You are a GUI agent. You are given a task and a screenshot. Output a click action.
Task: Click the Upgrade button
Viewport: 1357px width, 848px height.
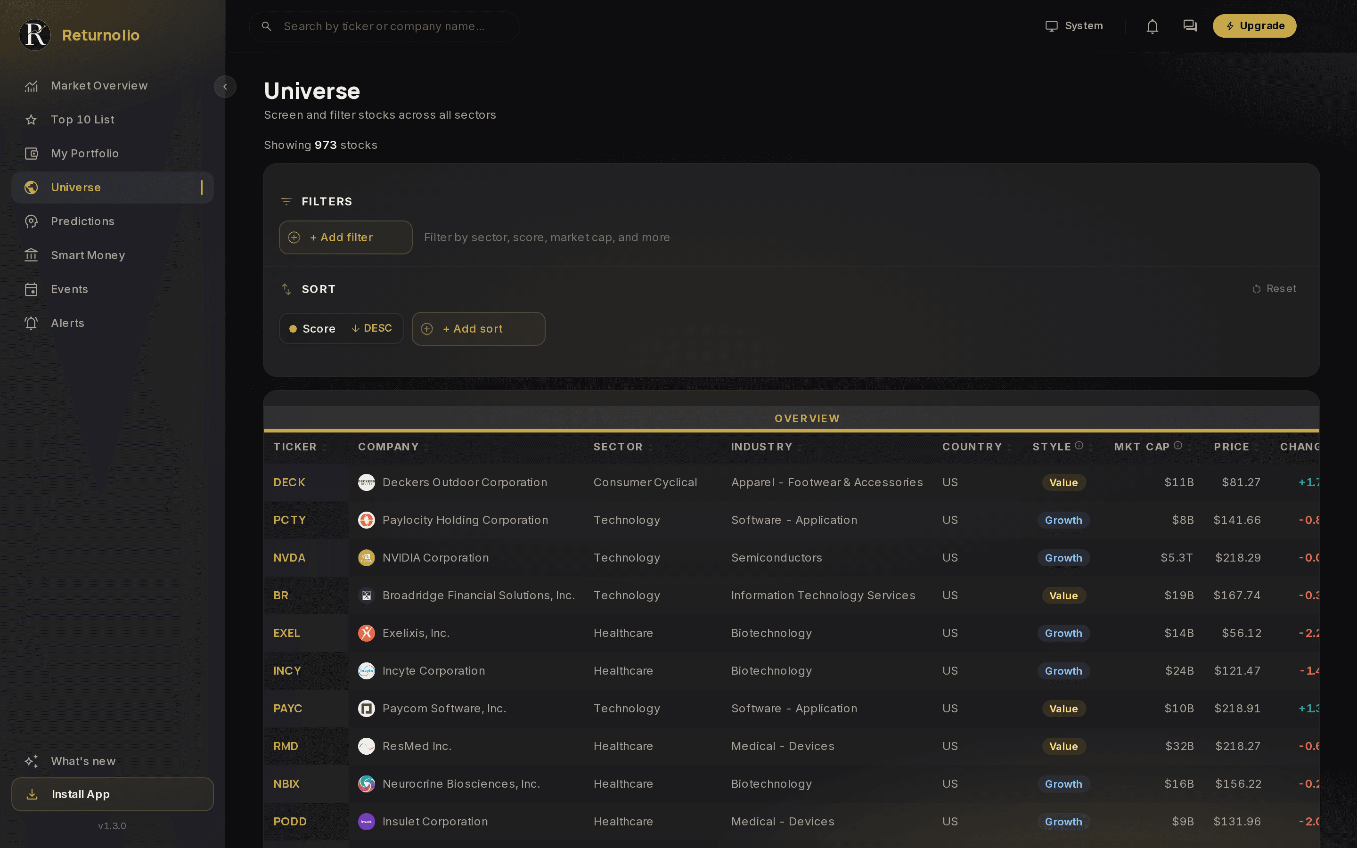1254,26
